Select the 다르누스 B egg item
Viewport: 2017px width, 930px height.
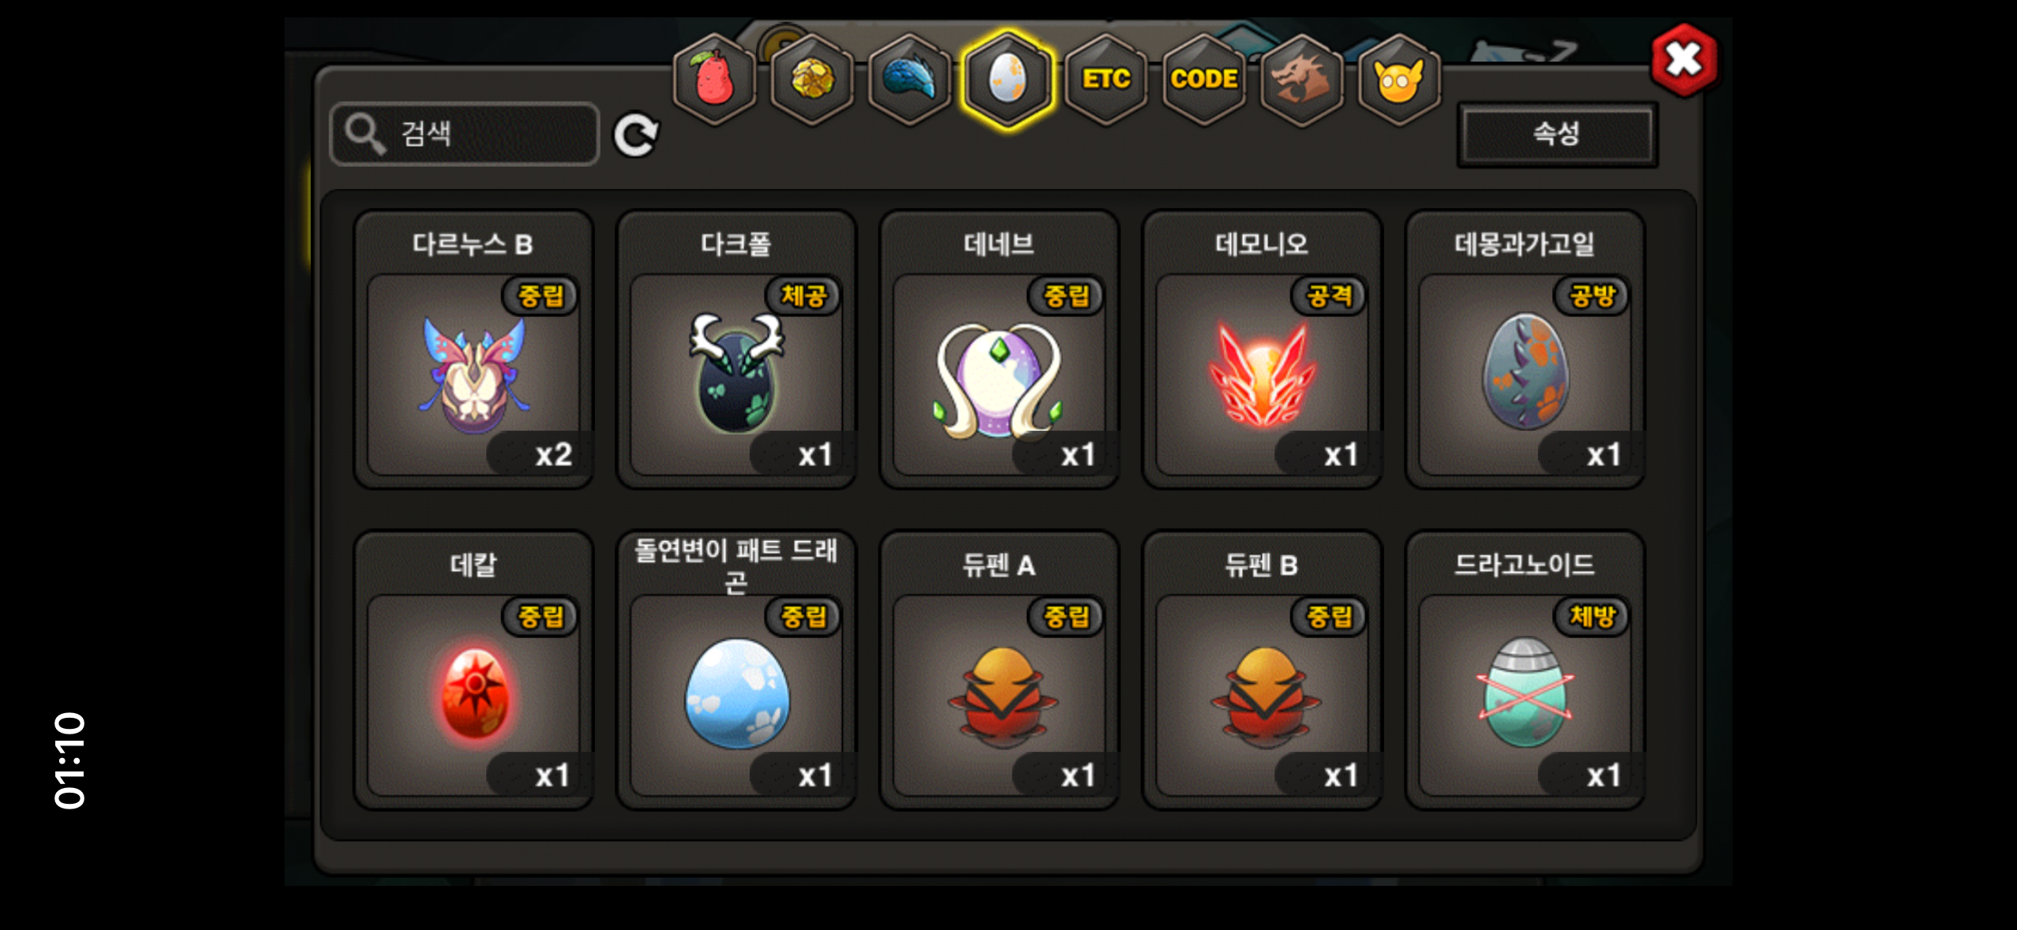[x=473, y=349]
